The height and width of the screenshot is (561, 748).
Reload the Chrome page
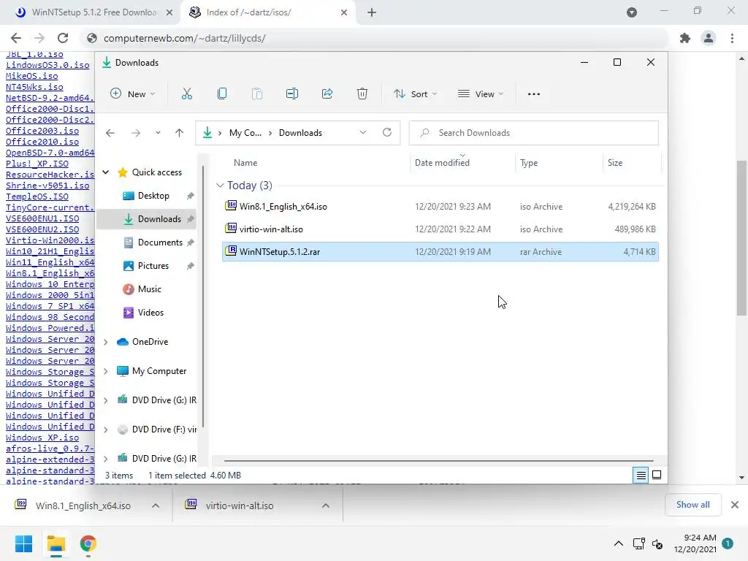63,38
